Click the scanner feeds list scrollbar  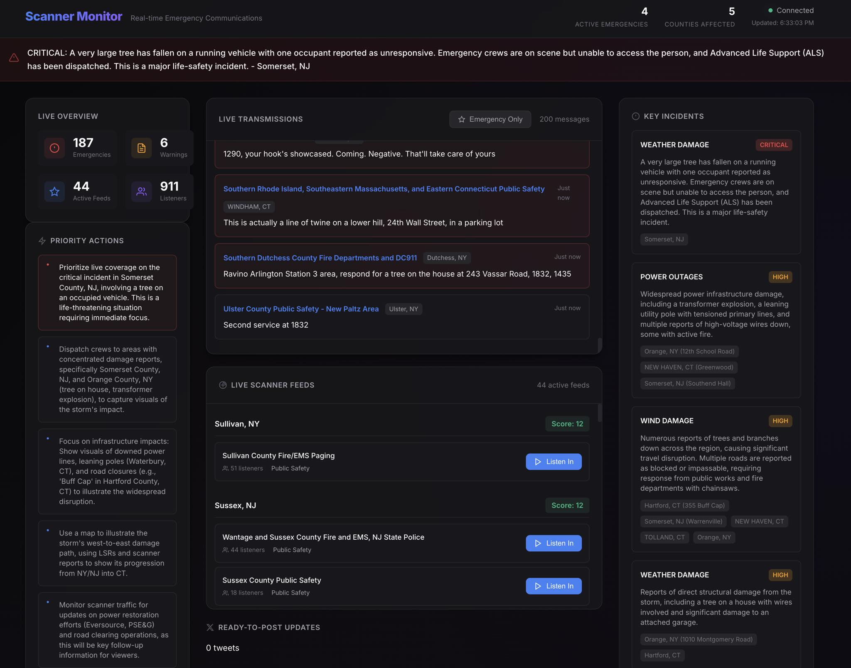coord(600,412)
